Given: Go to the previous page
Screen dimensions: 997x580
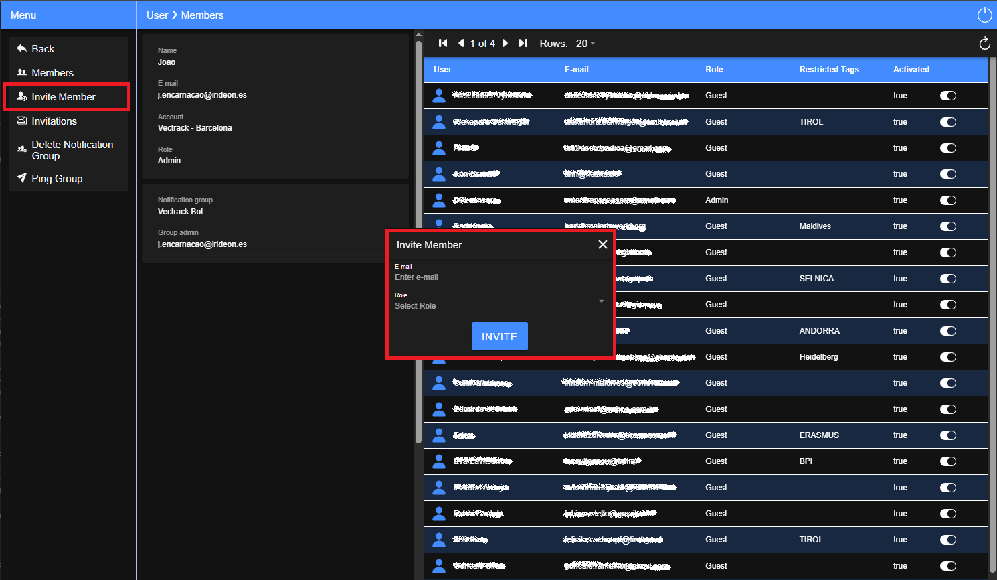Looking at the screenshot, I should click(x=461, y=43).
